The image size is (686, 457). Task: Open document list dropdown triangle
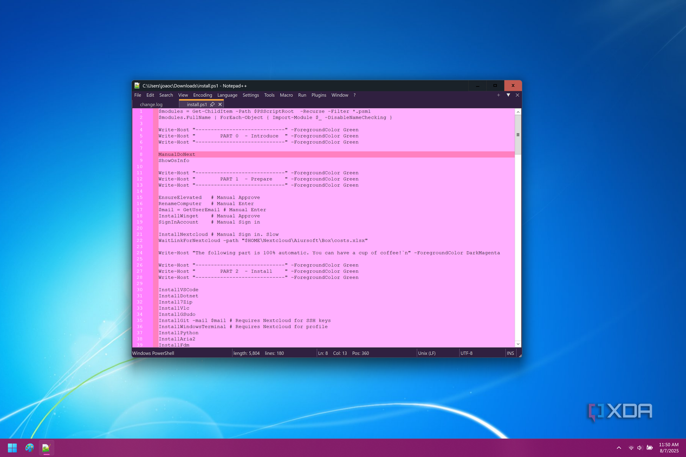click(x=508, y=95)
